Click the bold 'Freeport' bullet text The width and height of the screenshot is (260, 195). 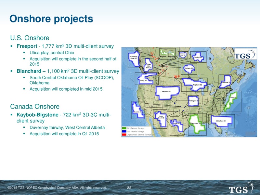coord(27,46)
